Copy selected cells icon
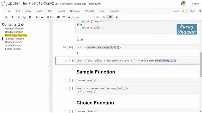The image size is (202, 113). pyautogui.click(x=25, y=17)
